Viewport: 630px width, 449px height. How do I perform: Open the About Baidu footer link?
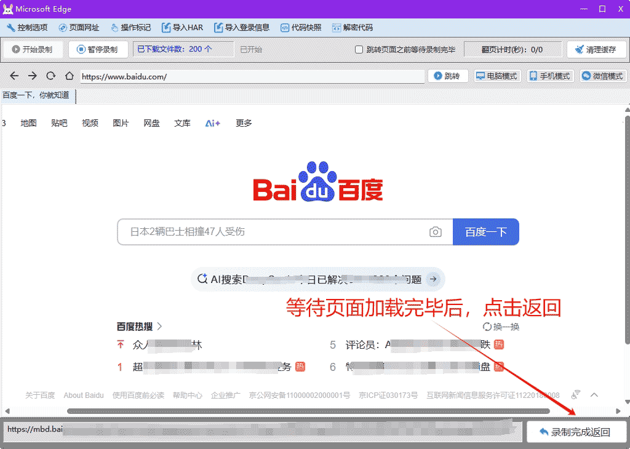84,395
